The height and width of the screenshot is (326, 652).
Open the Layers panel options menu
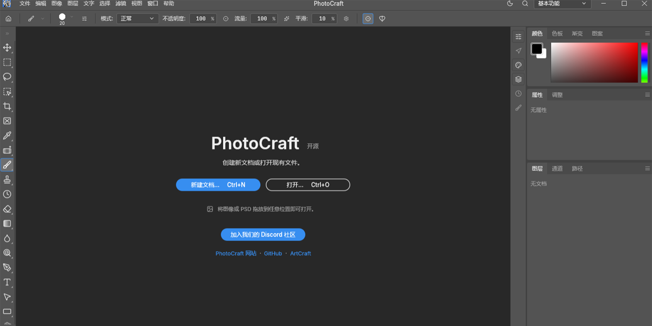point(647,168)
